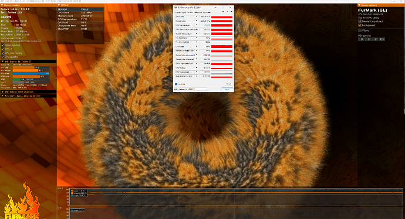This screenshot has height=219, width=405.
Task: Collapse the FurMark GPU-Z overlay panel header
Action: pyautogui.click(x=59, y=5)
